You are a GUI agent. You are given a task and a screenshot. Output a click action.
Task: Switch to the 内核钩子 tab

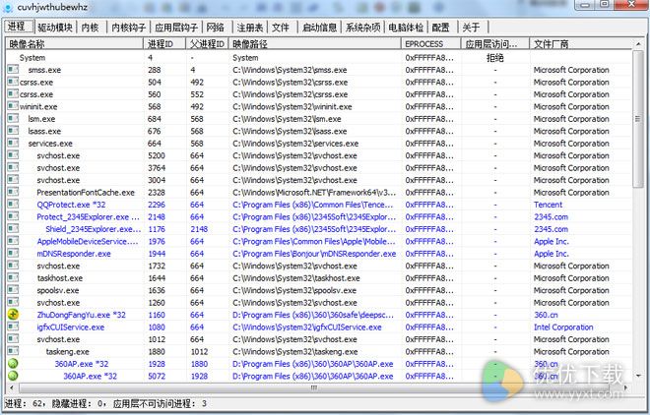128,28
